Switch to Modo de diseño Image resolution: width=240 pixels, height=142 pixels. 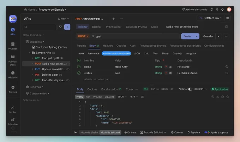pyautogui.click(x=89, y=132)
